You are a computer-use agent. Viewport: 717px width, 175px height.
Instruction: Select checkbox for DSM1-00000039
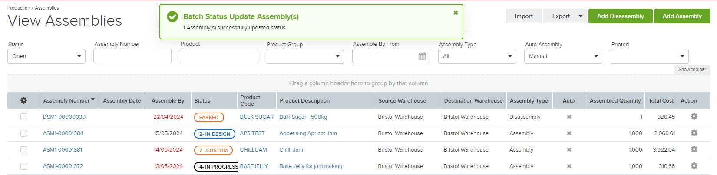tap(24, 117)
